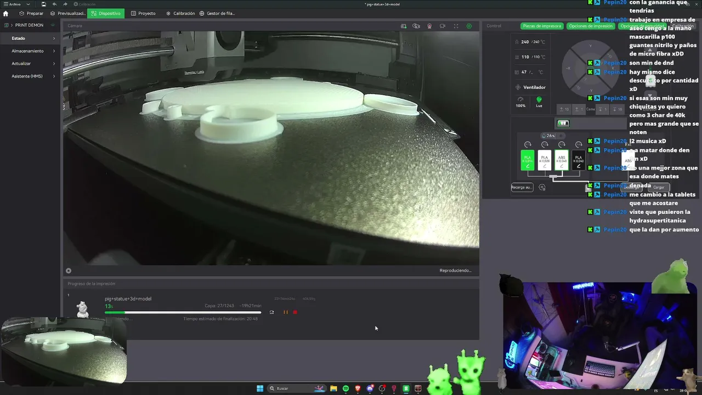702x395 pixels.
Task: Lower the bed by 1 mm
Action: point(602,109)
